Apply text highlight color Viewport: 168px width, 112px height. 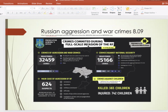click(x=45, y=13)
